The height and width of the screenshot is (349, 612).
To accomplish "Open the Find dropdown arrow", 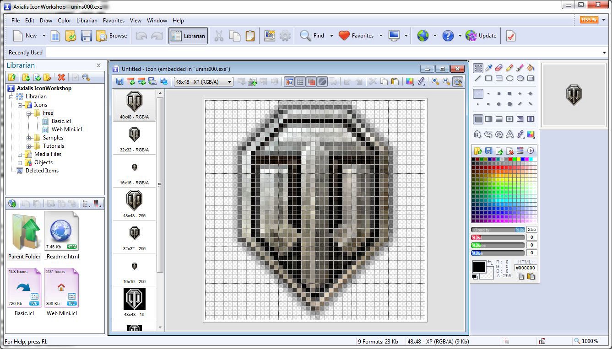I will [x=331, y=36].
